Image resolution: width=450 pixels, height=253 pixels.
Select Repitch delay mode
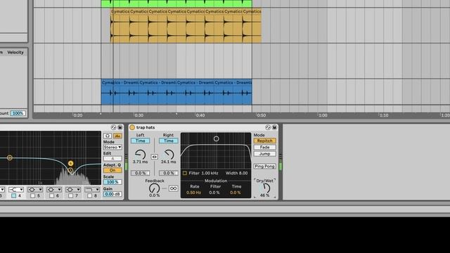click(264, 141)
